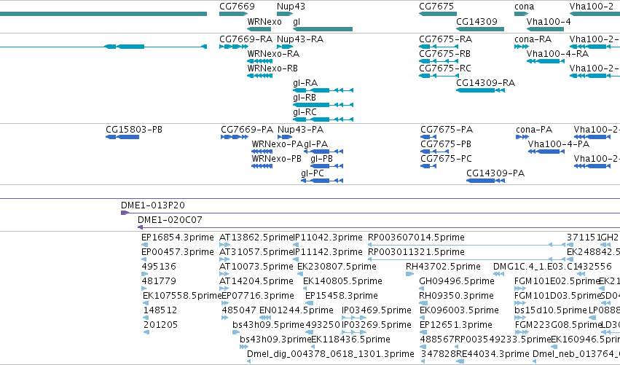The height and width of the screenshot is (365, 620).
Task: Open the gl-PA protein feature
Action: pos(323,152)
